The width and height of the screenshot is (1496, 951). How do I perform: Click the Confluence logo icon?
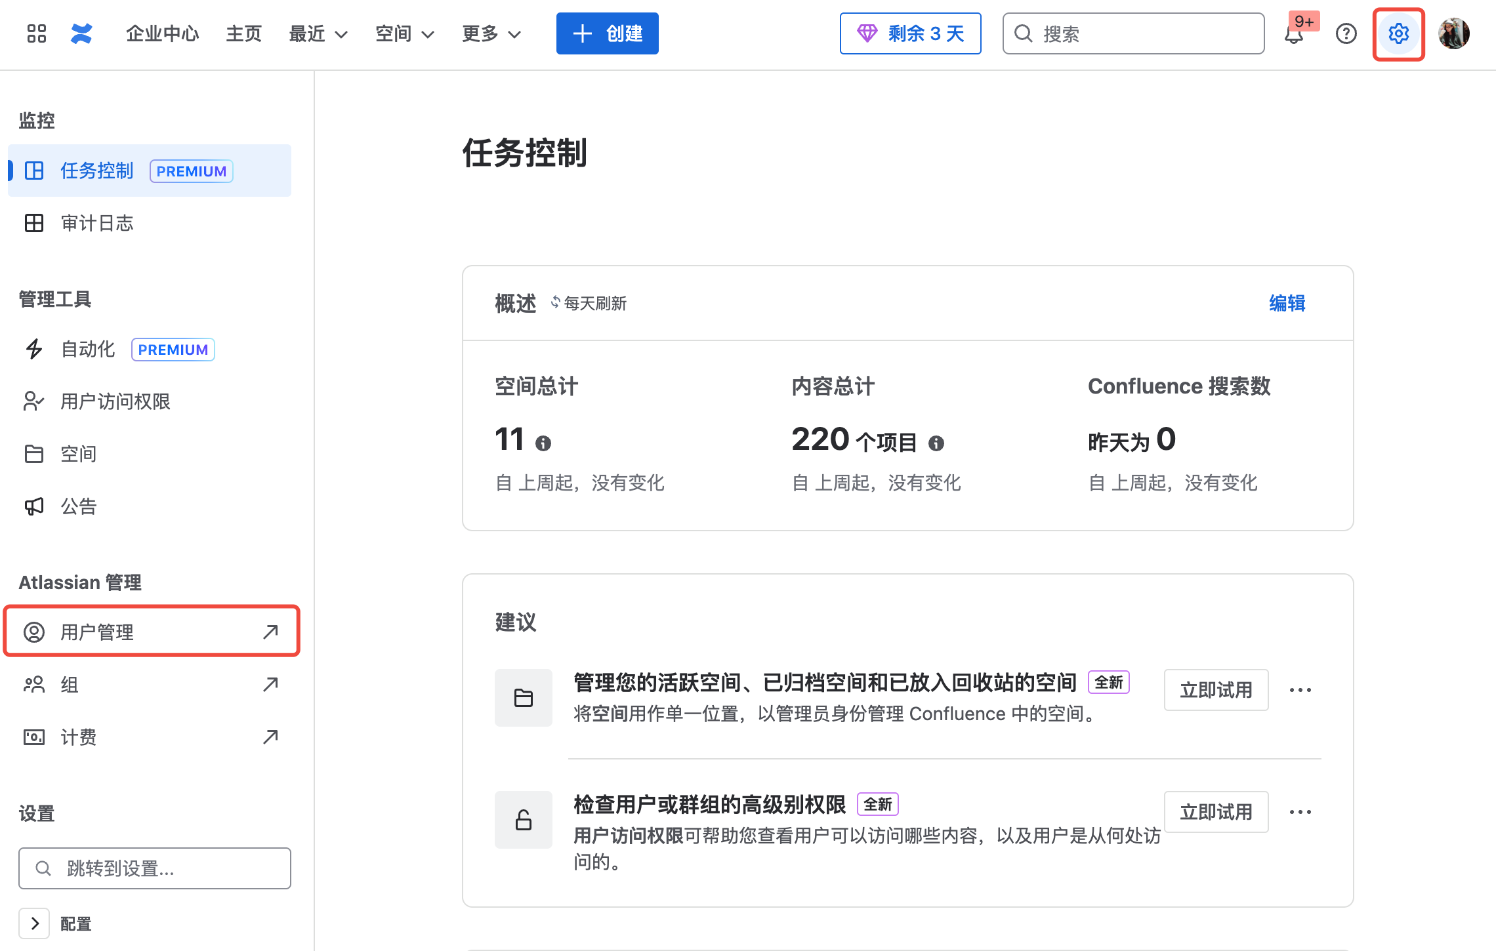point(81,33)
